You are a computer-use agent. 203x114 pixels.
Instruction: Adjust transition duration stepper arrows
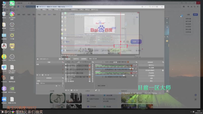[63, 83]
